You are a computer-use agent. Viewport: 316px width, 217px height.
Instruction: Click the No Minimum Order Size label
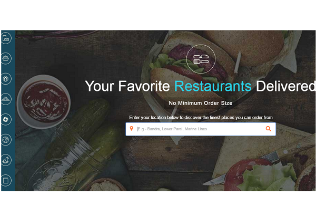point(201,103)
